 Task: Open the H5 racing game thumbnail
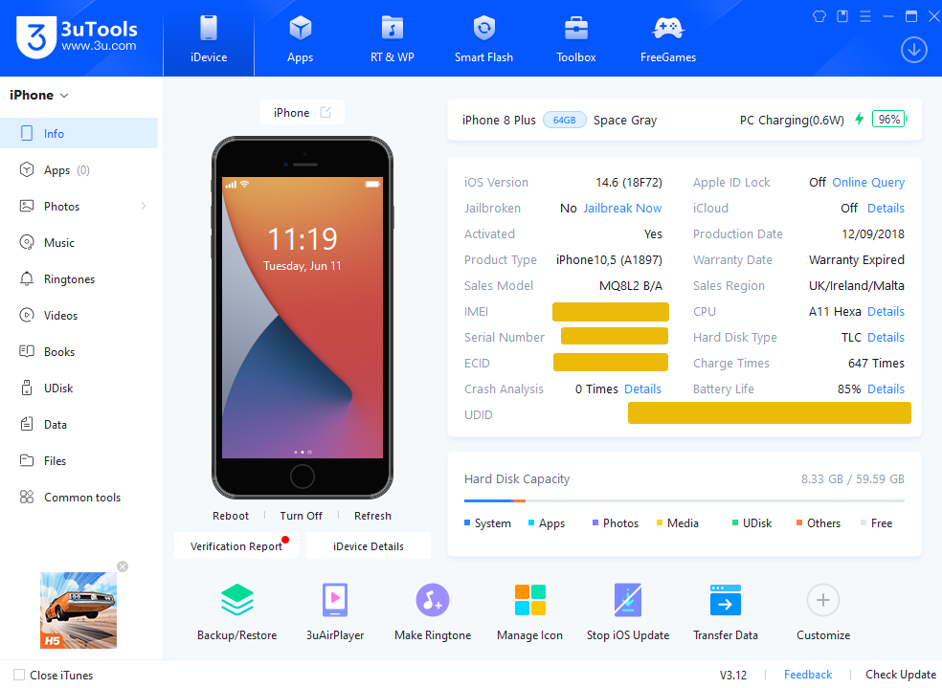coord(78,610)
